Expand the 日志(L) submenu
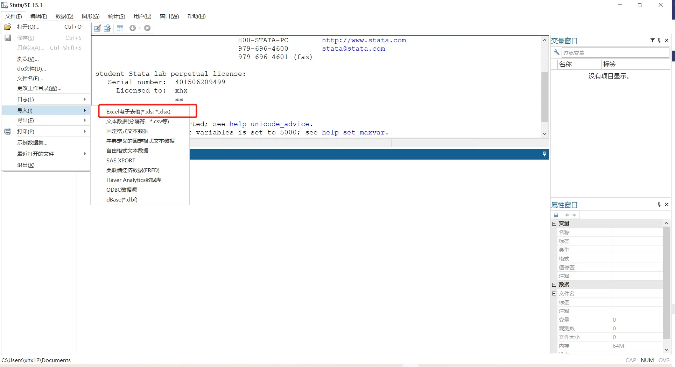Screen dimensions: 675x367 point(85,100)
